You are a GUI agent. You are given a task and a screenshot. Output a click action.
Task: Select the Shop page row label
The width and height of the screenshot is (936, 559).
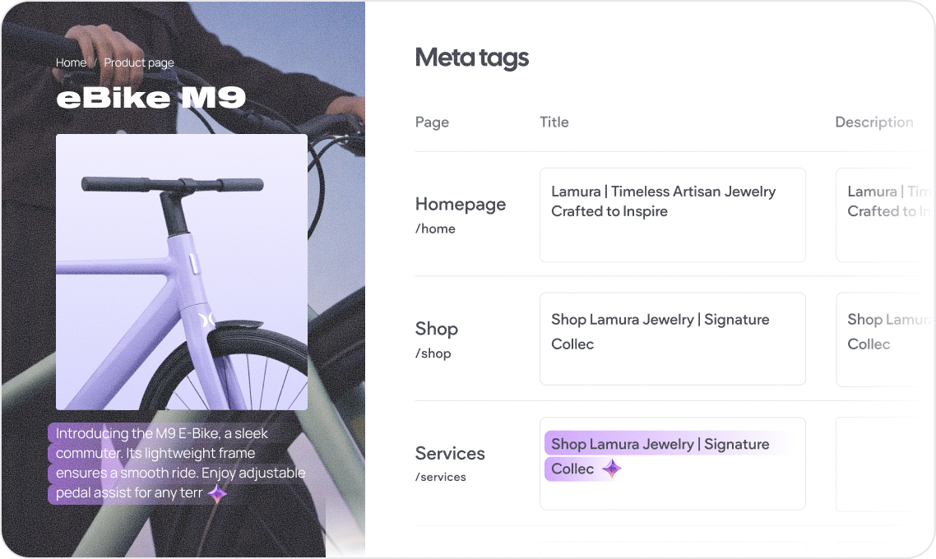tap(437, 330)
